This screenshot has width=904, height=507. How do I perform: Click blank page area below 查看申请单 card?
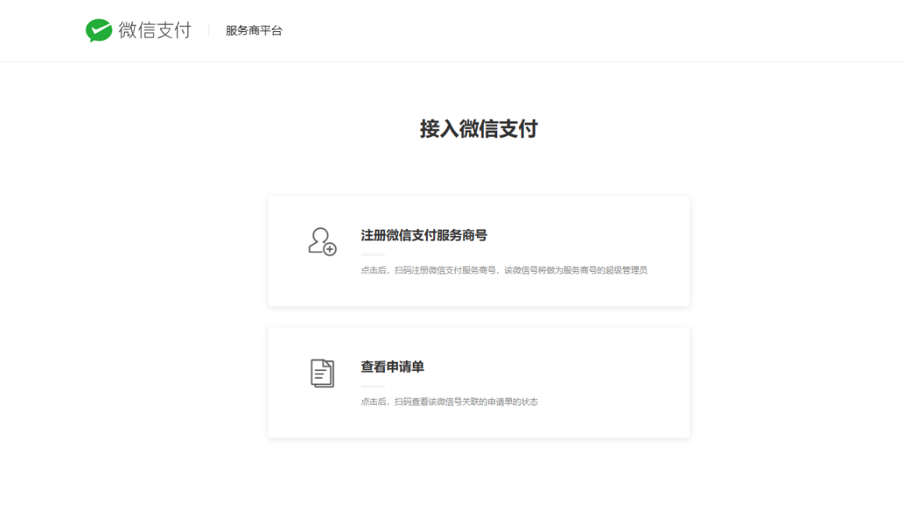[479, 473]
